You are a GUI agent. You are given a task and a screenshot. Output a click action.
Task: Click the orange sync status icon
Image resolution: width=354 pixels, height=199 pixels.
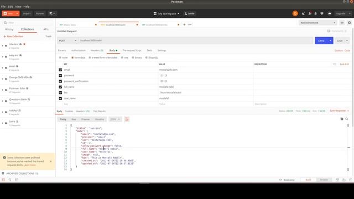295,13
